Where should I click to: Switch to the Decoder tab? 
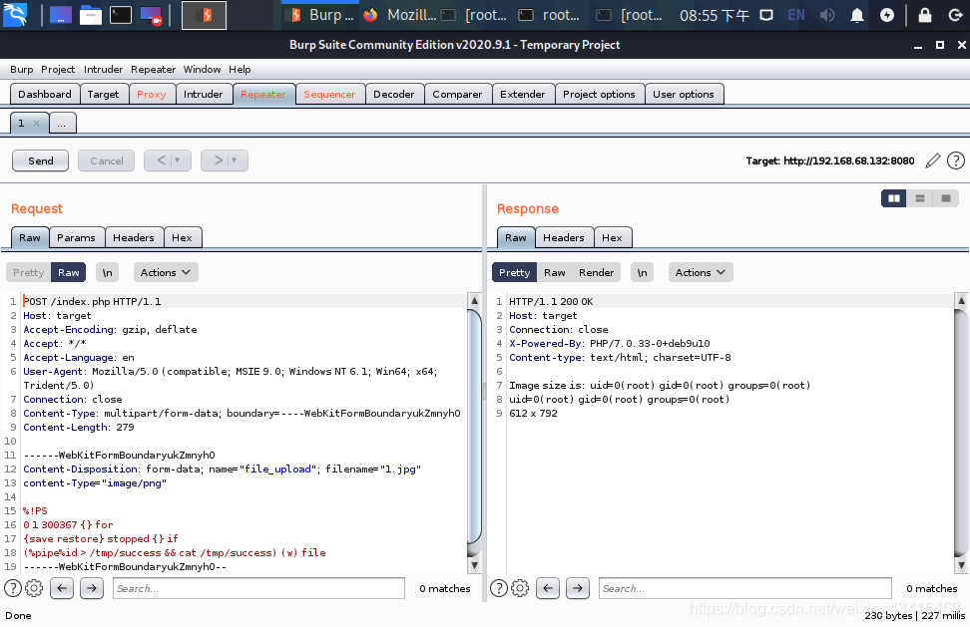(x=393, y=94)
